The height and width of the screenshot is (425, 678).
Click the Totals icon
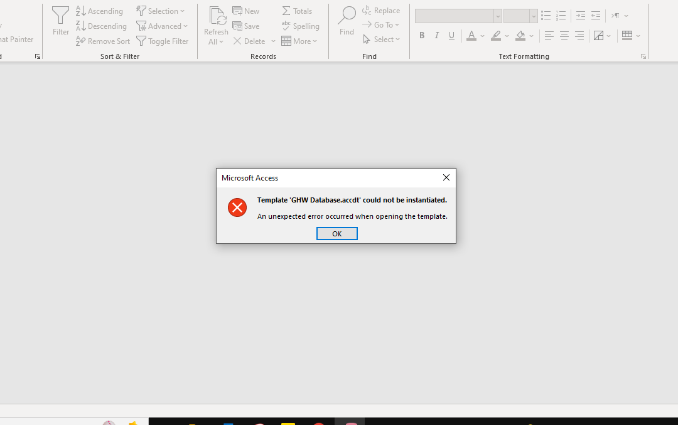297,11
